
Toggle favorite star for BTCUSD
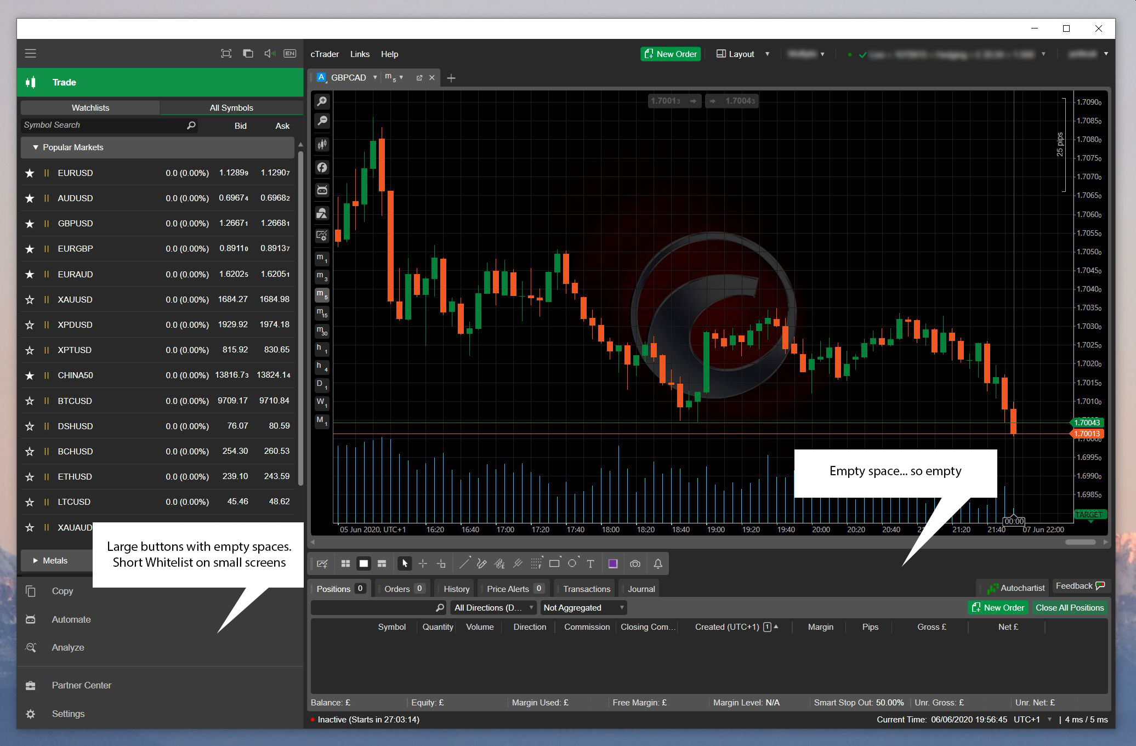click(30, 401)
